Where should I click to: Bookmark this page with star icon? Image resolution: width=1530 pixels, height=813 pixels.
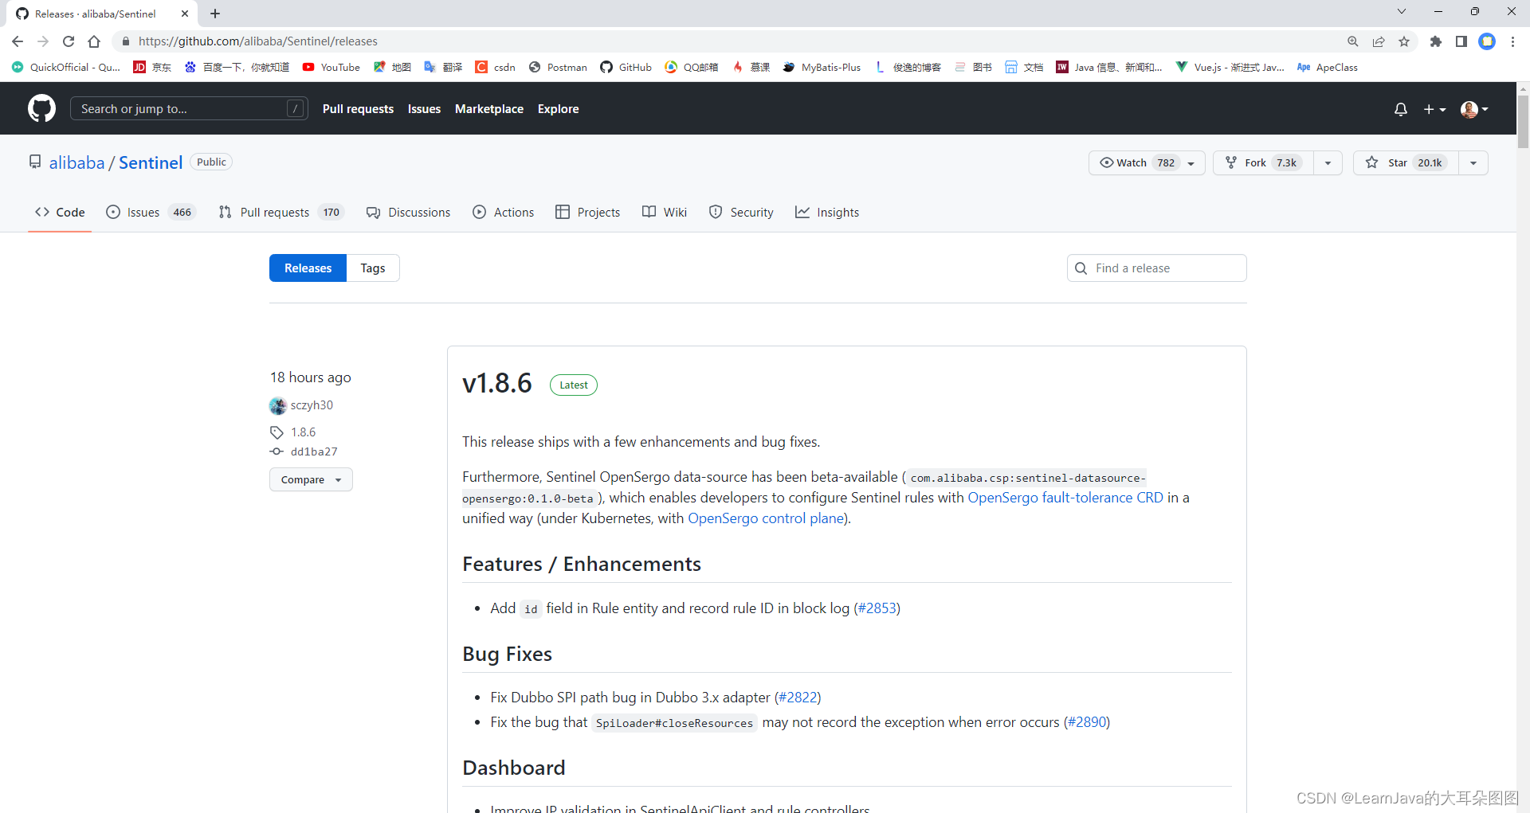pos(1404,41)
